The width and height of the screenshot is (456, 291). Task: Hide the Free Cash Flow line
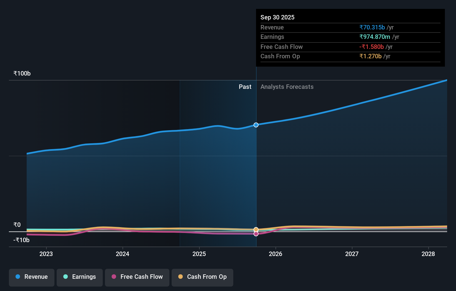click(x=137, y=277)
